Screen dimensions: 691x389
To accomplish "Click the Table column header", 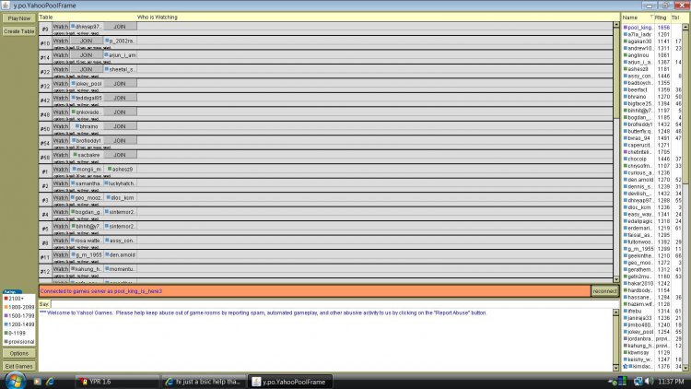I will coord(46,18).
